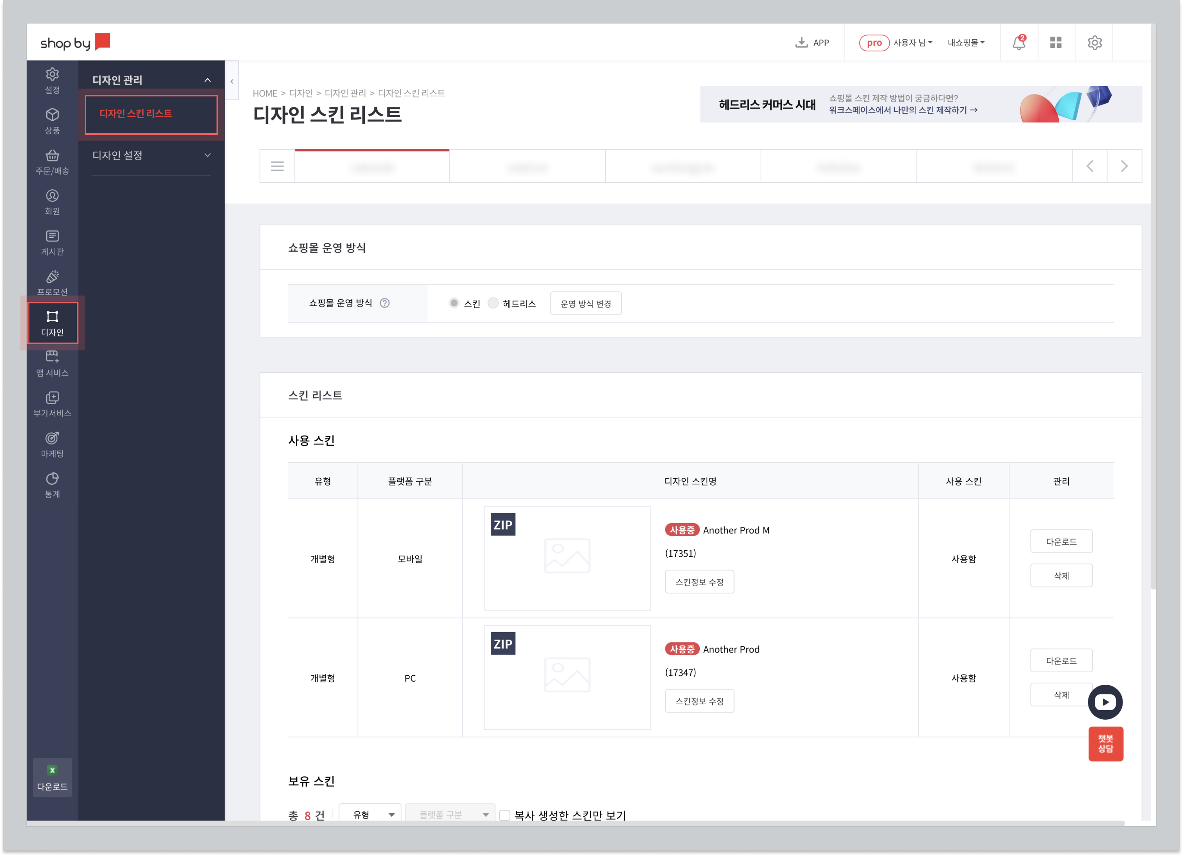
Task: Open the 챗봇 상담 chat button
Action: 1105,744
